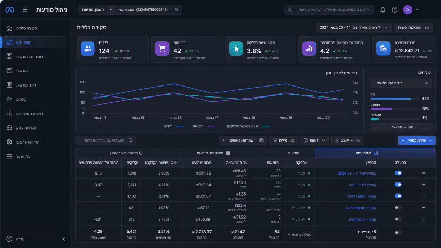The height and width of the screenshot is (248, 441).
Task: Open סטים של מודעות grid icon in sidebar
Action: click(9, 57)
